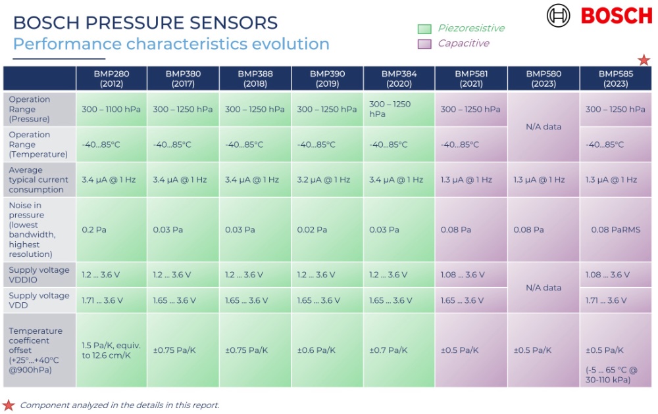Click the Supply voltage VDDIO row label

(x=39, y=275)
